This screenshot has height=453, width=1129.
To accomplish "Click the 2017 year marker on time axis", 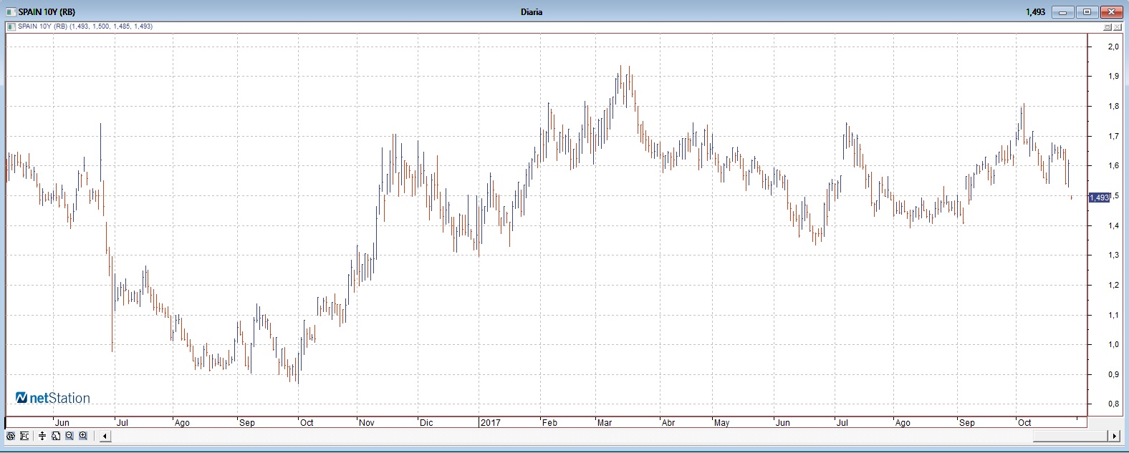I will [x=490, y=423].
